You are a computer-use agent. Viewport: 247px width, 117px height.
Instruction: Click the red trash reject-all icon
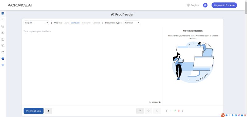pyautogui.click(x=179, y=111)
